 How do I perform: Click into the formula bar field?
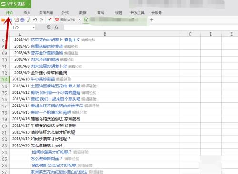pos(151,28)
